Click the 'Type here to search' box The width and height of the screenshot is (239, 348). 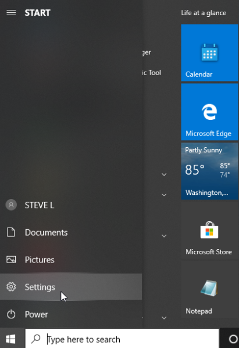click(x=122, y=339)
